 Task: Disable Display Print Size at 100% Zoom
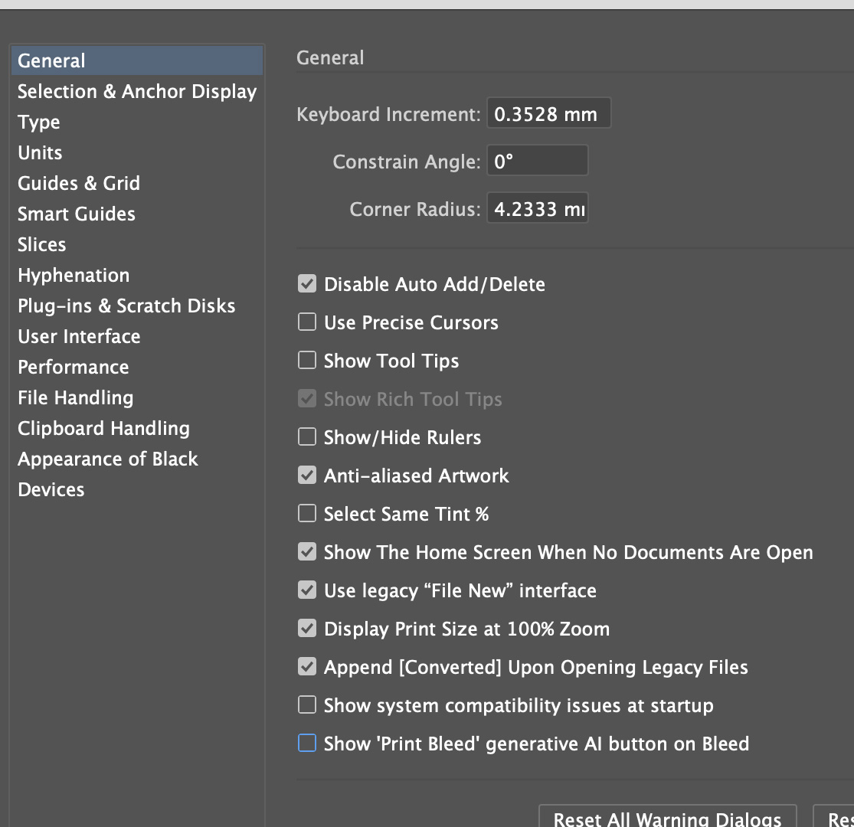coord(306,628)
